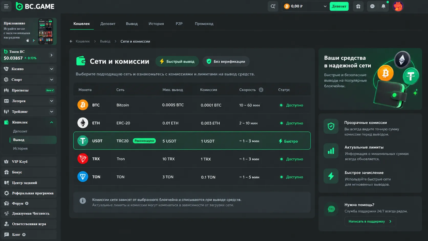Click the Без верификации badge
Screen dimensions: 428x241
click(x=226, y=61)
